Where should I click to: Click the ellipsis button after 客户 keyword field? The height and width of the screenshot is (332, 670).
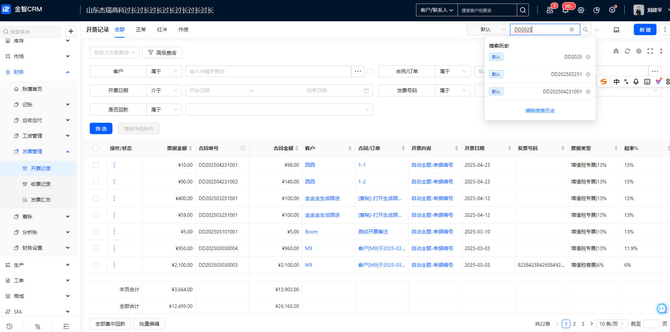(x=358, y=71)
